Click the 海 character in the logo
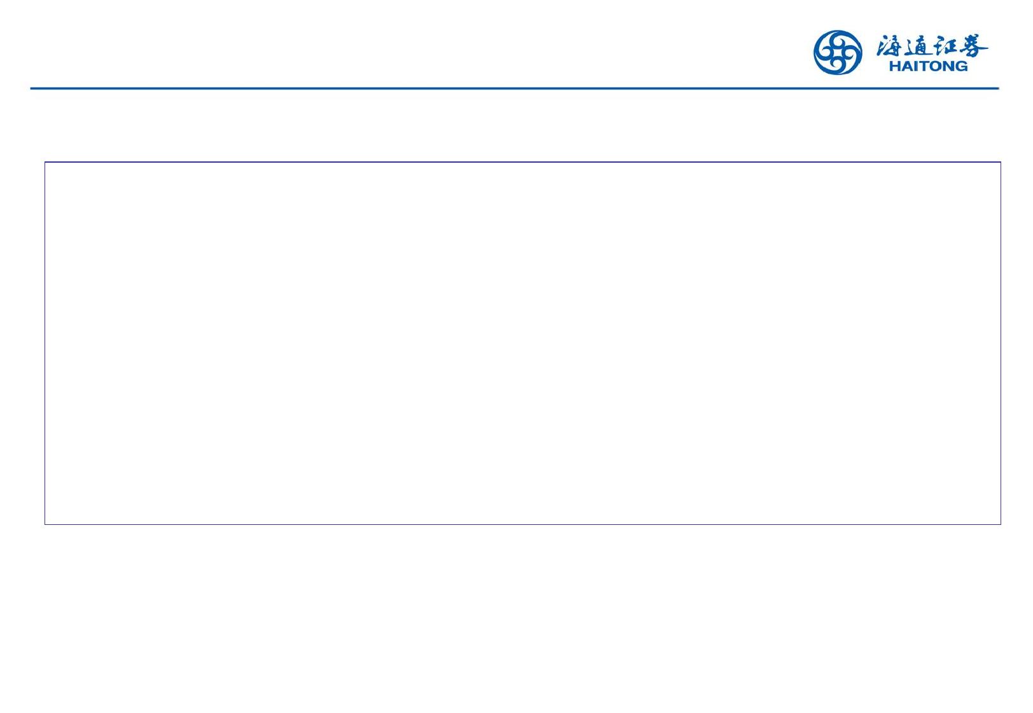 889,46
